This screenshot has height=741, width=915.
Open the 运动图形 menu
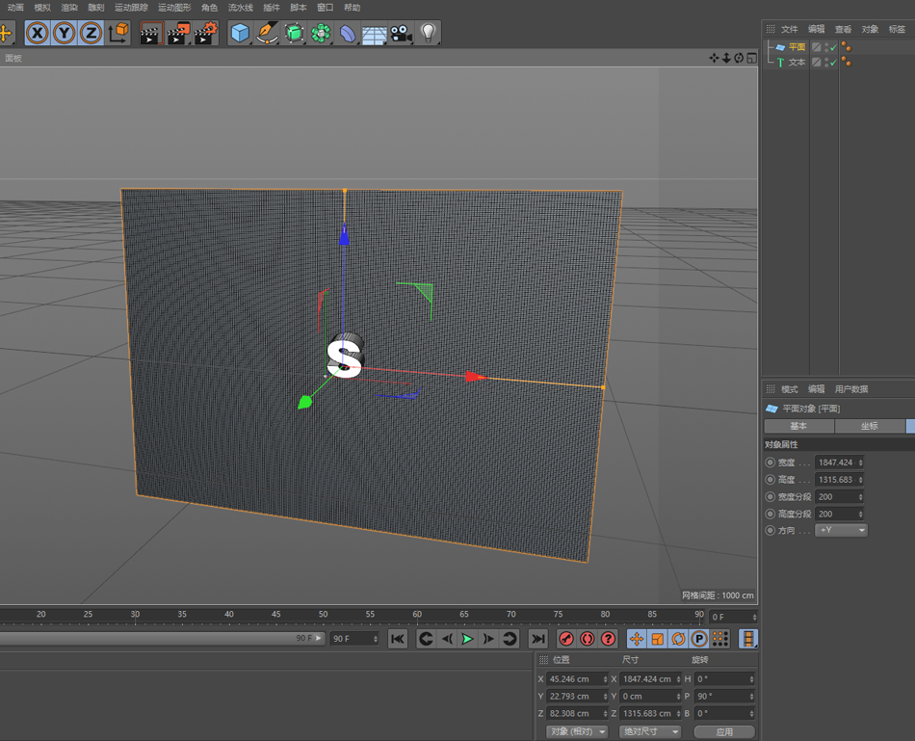coord(174,8)
